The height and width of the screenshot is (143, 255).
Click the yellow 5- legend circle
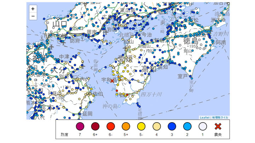141,126
